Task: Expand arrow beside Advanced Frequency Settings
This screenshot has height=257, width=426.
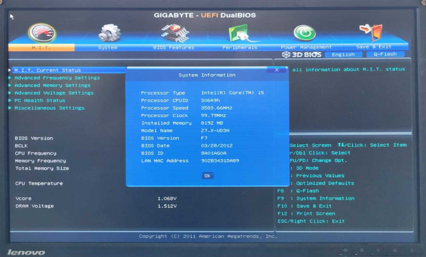Action: (x=10, y=78)
